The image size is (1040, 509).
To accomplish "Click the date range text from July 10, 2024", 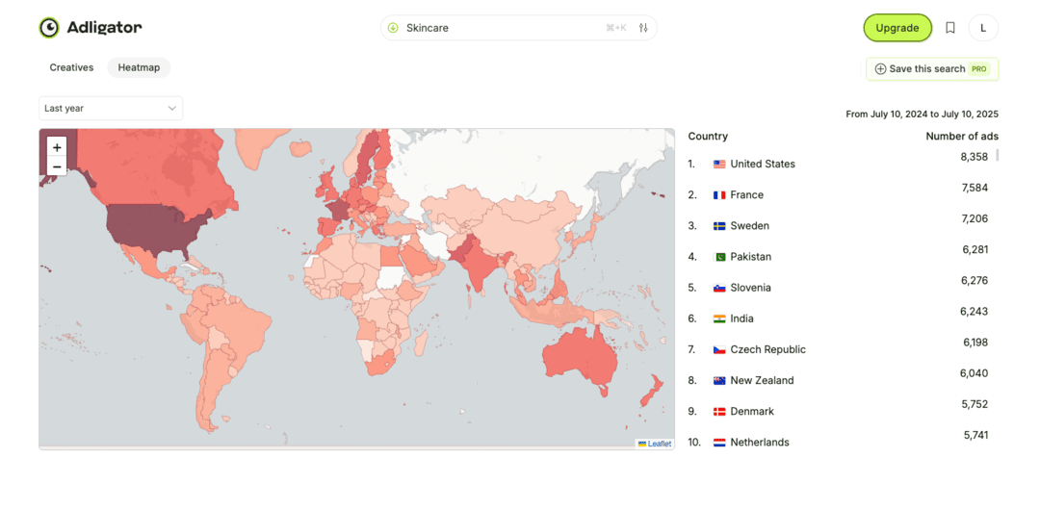I will point(922,114).
